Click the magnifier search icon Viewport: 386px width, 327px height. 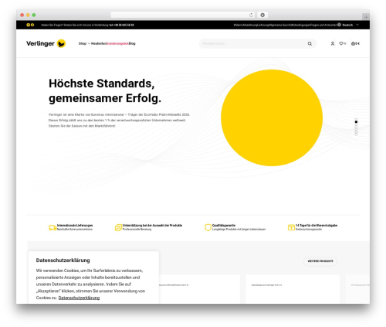(310, 44)
